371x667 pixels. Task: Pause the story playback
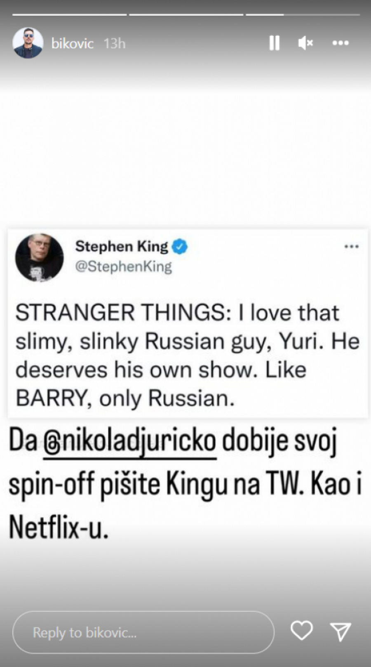tap(275, 43)
